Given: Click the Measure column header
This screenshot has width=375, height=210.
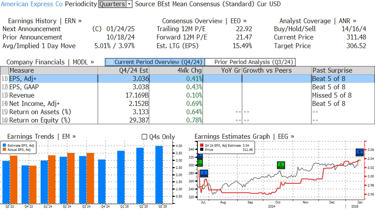Looking at the screenshot, I should [53, 71].
